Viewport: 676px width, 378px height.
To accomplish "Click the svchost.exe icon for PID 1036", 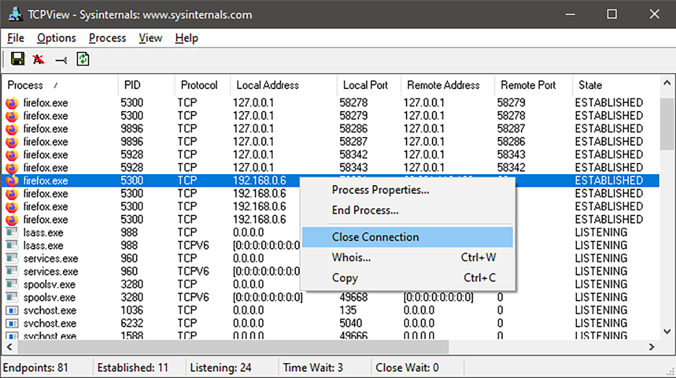I will [x=12, y=310].
